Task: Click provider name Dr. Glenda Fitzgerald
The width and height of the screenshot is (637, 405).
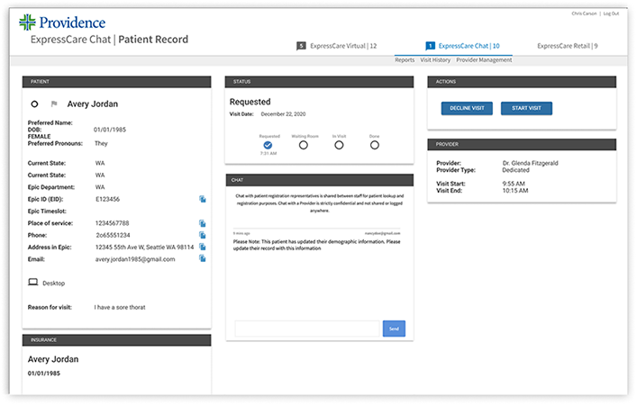Action: pyautogui.click(x=530, y=163)
